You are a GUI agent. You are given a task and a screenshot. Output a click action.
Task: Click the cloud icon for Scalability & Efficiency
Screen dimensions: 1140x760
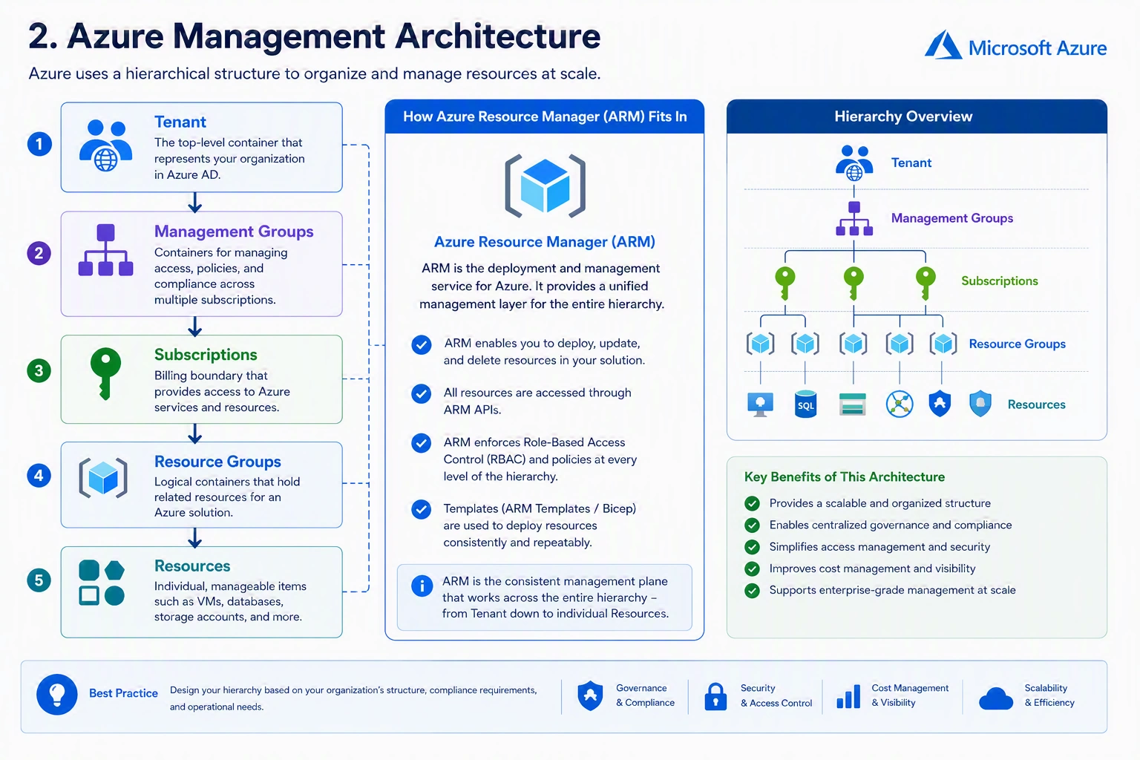coord(996,698)
